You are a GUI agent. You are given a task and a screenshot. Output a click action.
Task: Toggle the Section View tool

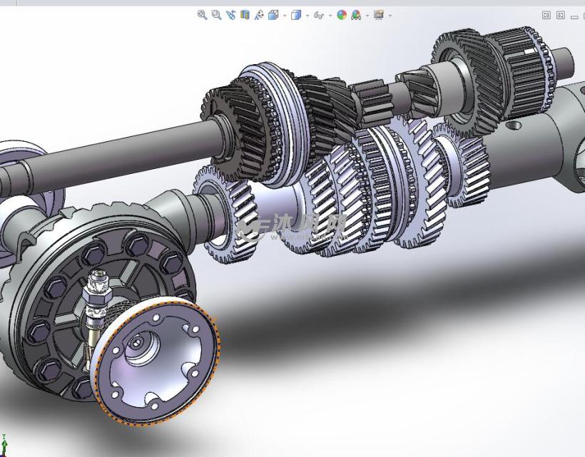[245, 15]
